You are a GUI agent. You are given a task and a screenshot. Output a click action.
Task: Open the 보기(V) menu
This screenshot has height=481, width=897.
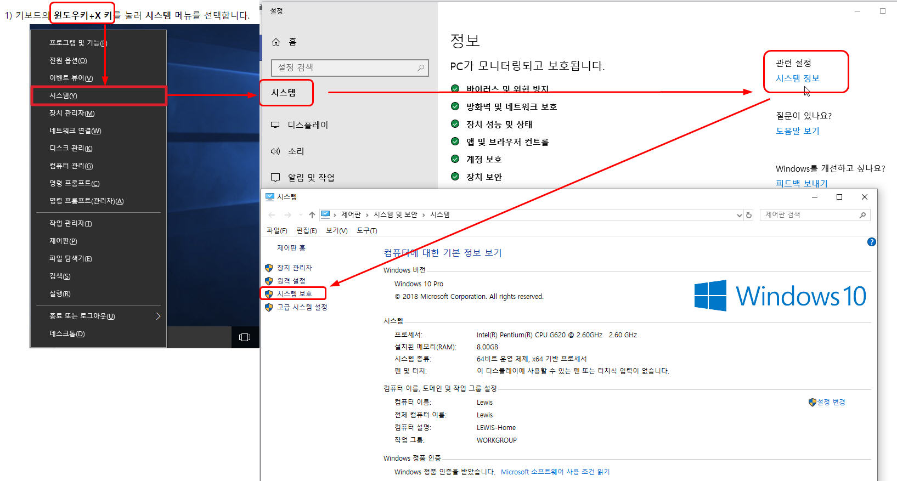336,230
